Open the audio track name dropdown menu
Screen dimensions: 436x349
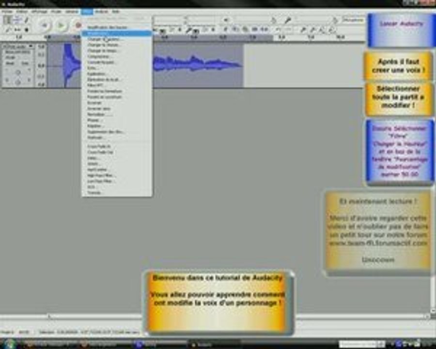[x=18, y=46]
